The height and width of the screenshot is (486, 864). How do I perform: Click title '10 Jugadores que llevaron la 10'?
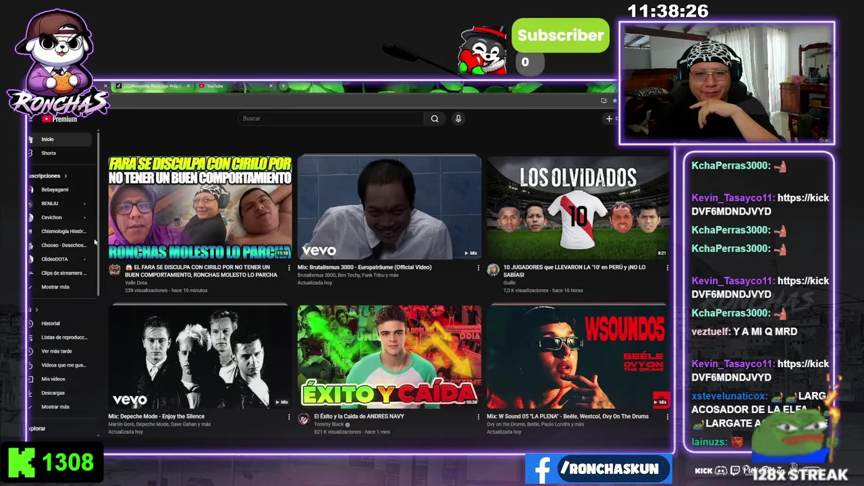[574, 271]
